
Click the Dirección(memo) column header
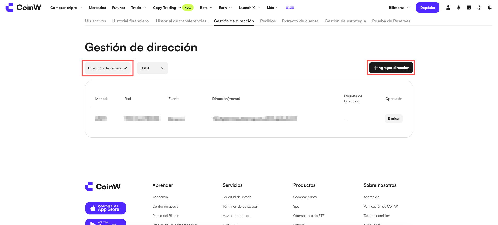(226, 99)
